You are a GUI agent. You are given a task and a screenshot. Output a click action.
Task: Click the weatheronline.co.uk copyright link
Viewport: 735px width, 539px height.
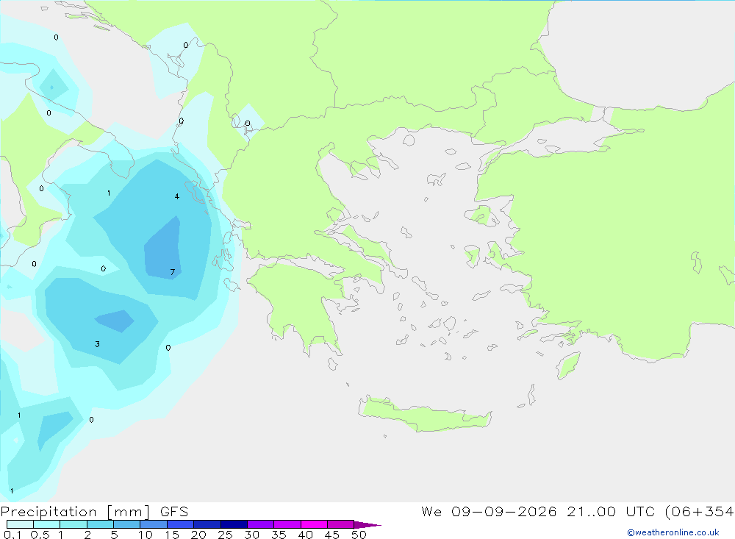tap(673, 532)
